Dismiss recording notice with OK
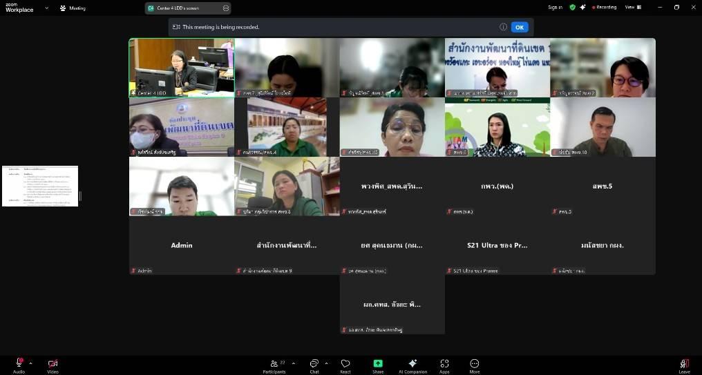The height and width of the screenshot is (375, 702). click(520, 27)
